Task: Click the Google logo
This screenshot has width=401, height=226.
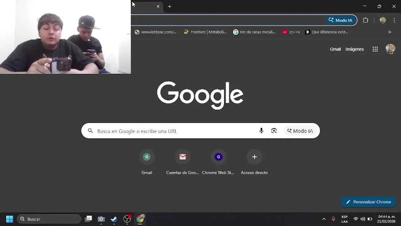Action: [200, 95]
